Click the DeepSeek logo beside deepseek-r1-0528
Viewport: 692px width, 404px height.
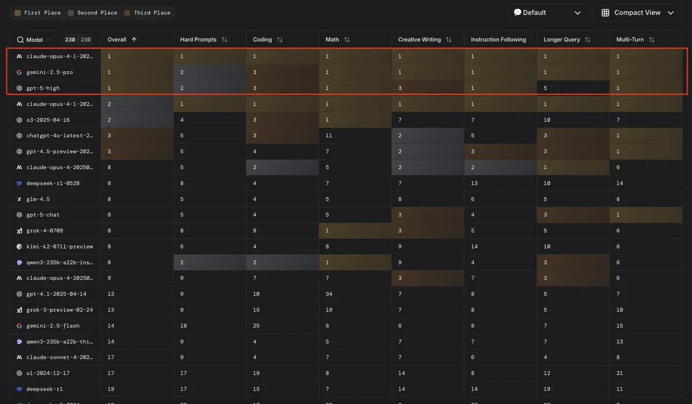point(20,183)
